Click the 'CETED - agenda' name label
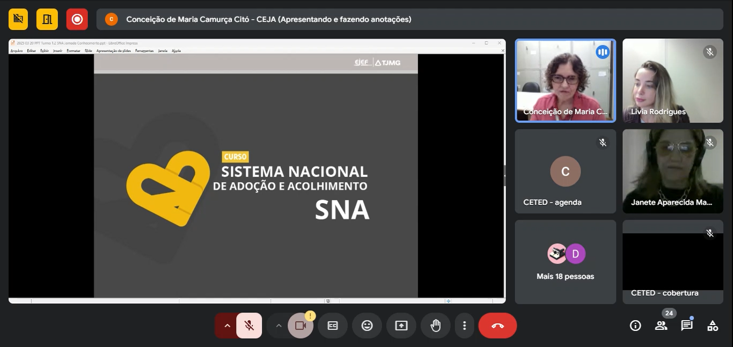Viewport: 733px width, 347px height. (552, 203)
